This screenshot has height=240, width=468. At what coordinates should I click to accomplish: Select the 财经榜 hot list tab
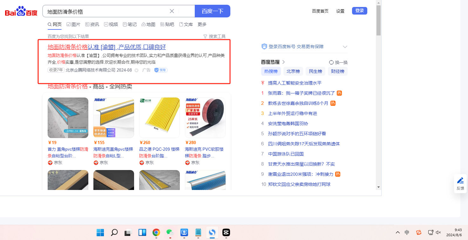(338, 71)
